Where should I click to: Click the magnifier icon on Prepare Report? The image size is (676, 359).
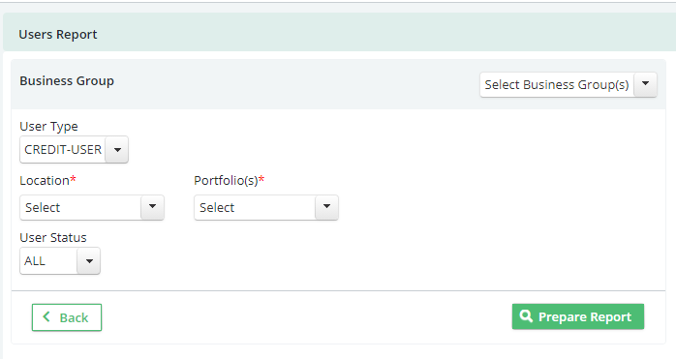pyautogui.click(x=526, y=315)
